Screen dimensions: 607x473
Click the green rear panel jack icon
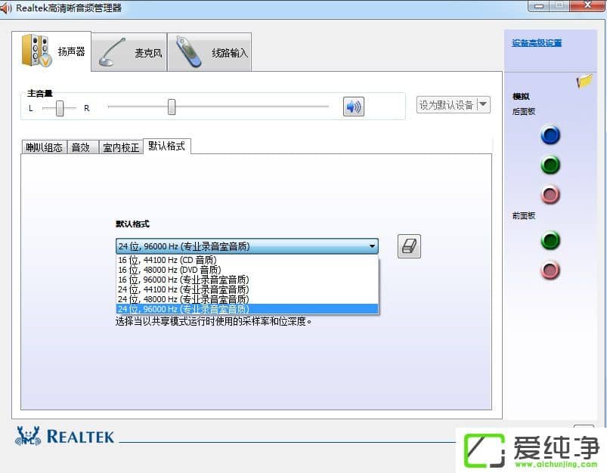point(550,165)
